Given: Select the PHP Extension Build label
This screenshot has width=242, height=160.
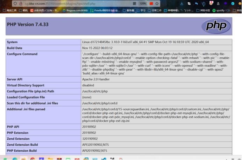Looking at the screenshot, I should [x=22, y=151].
